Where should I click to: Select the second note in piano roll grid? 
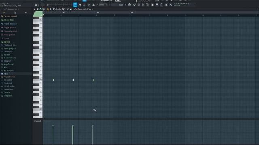73,80
